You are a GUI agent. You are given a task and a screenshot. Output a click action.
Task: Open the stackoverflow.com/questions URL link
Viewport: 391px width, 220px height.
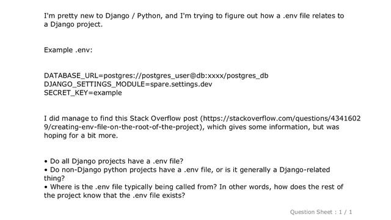point(282,118)
